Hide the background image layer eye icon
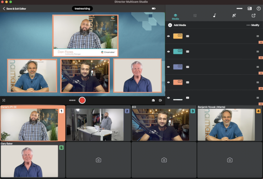 pos(168,98)
